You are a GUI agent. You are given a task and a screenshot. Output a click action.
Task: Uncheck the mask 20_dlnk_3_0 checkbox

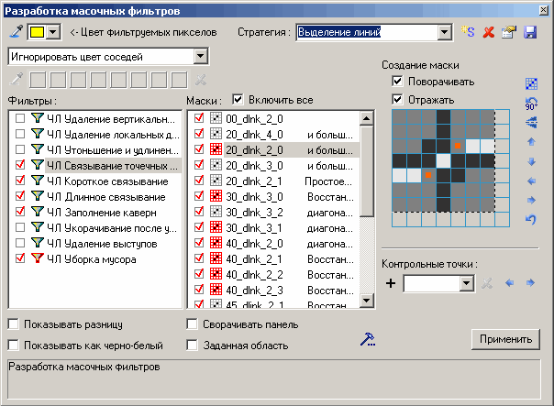pyautogui.click(x=199, y=165)
